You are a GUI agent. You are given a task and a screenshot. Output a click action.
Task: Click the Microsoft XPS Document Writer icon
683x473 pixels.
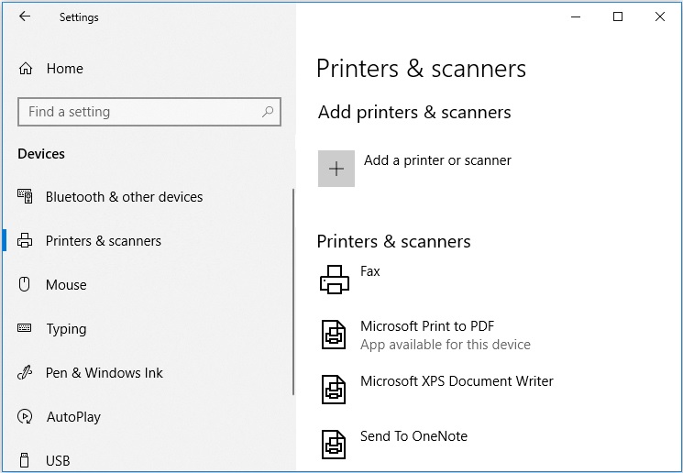point(335,390)
